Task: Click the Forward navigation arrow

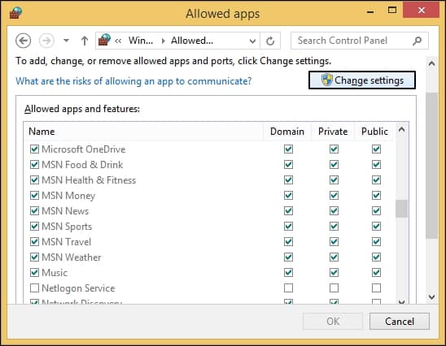Action: click(46, 41)
